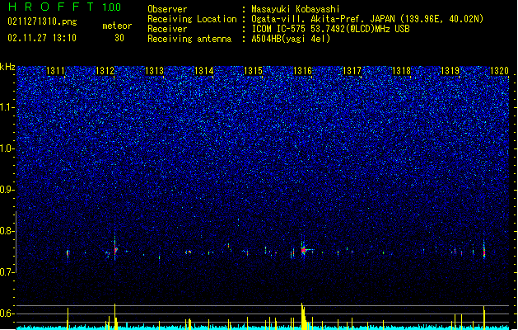Click the HROFFT 1.0.0 title text
Screen dimensions: 518x330
(x=65, y=7)
